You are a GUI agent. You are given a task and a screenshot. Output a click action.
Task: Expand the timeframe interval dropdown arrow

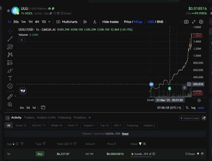49,22
